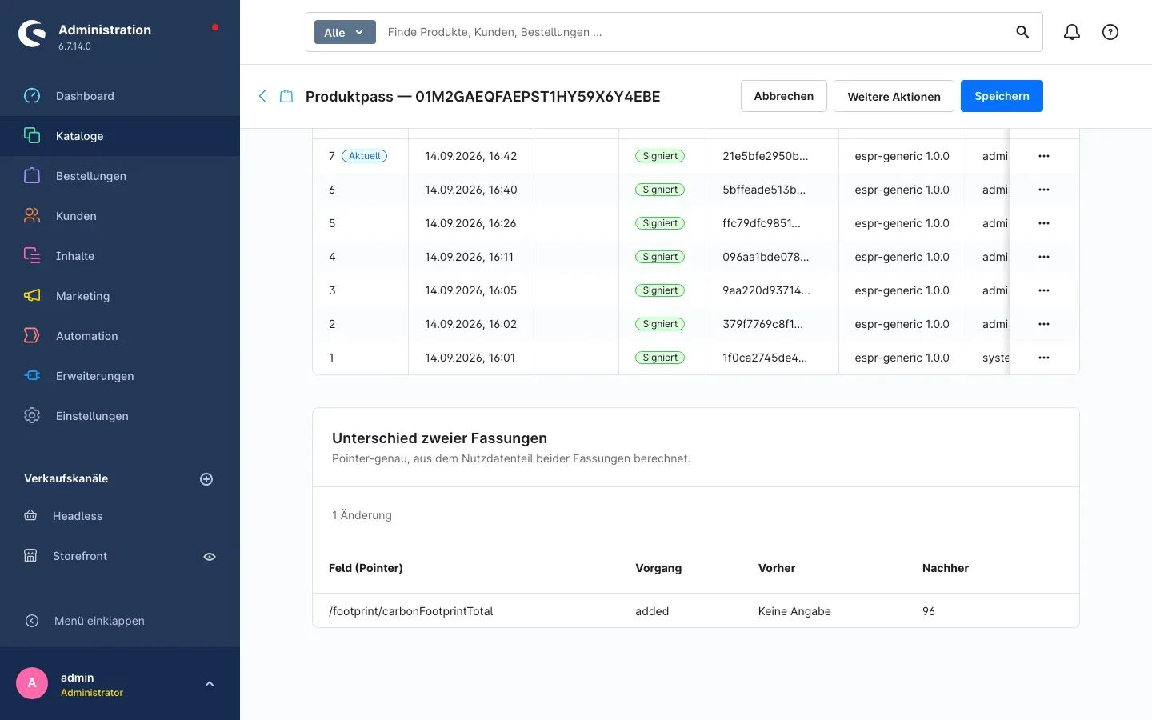Click the /footprint/carbonFootprintTotal pointer cell
1152x720 pixels.
pyautogui.click(x=410, y=611)
